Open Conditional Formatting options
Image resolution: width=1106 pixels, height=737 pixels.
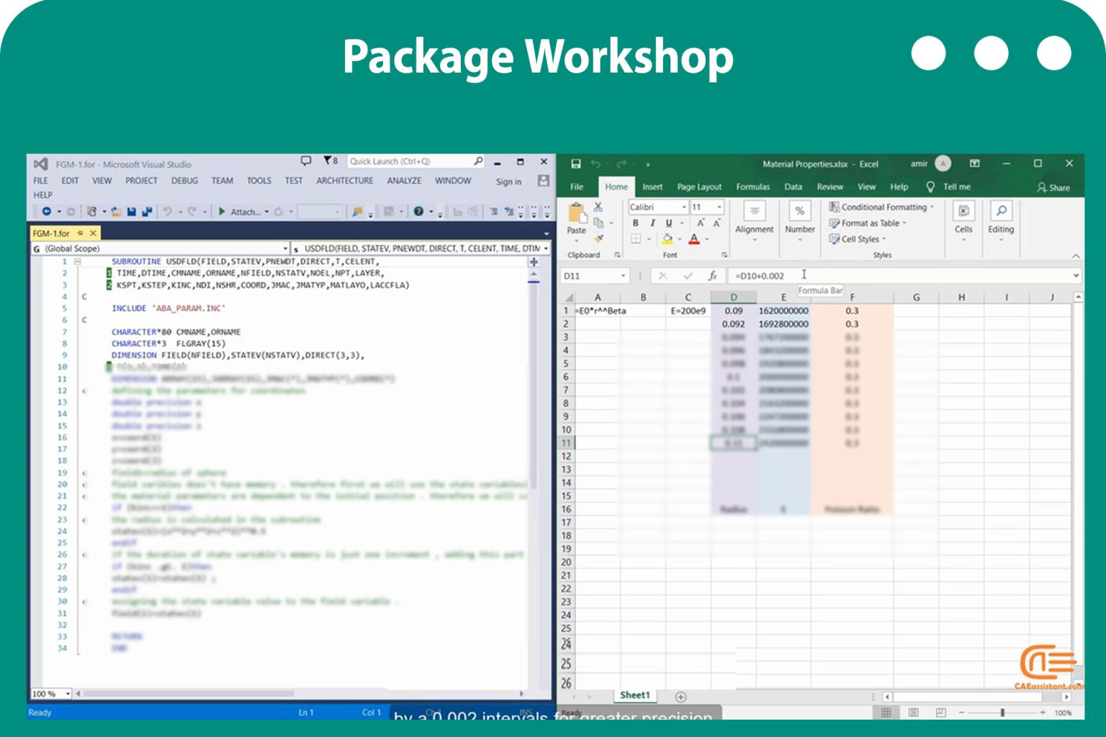click(880, 207)
